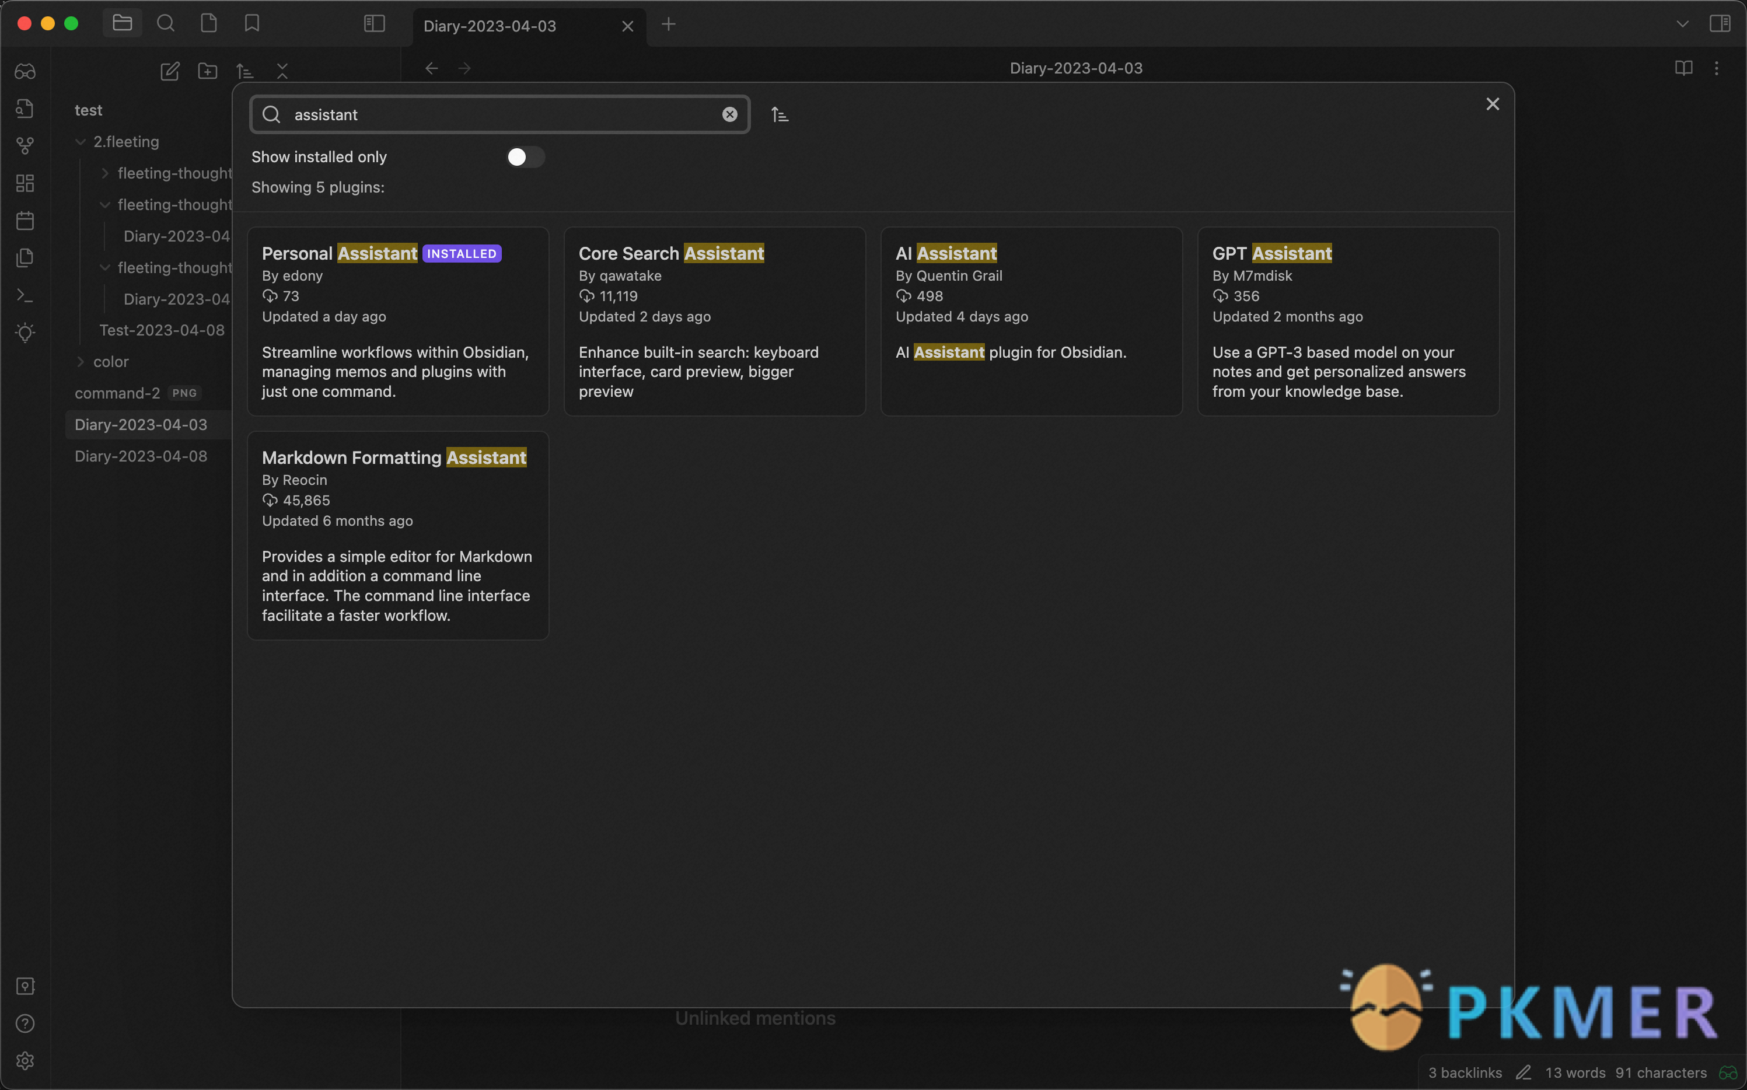1747x1090 pixels.
Task: Open the tab list chevron in title bar
Action: [1682, 24]
